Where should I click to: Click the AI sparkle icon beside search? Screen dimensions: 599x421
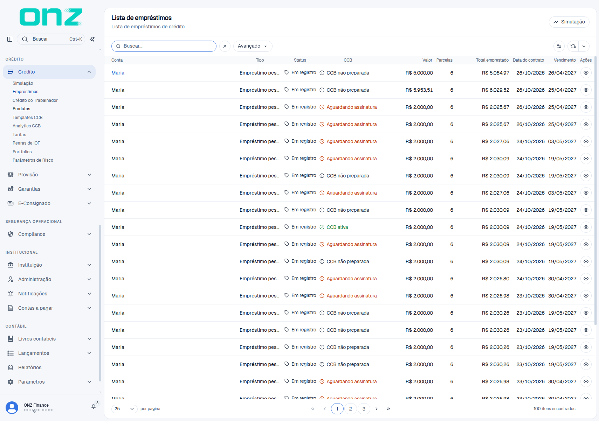coord(92,39)
